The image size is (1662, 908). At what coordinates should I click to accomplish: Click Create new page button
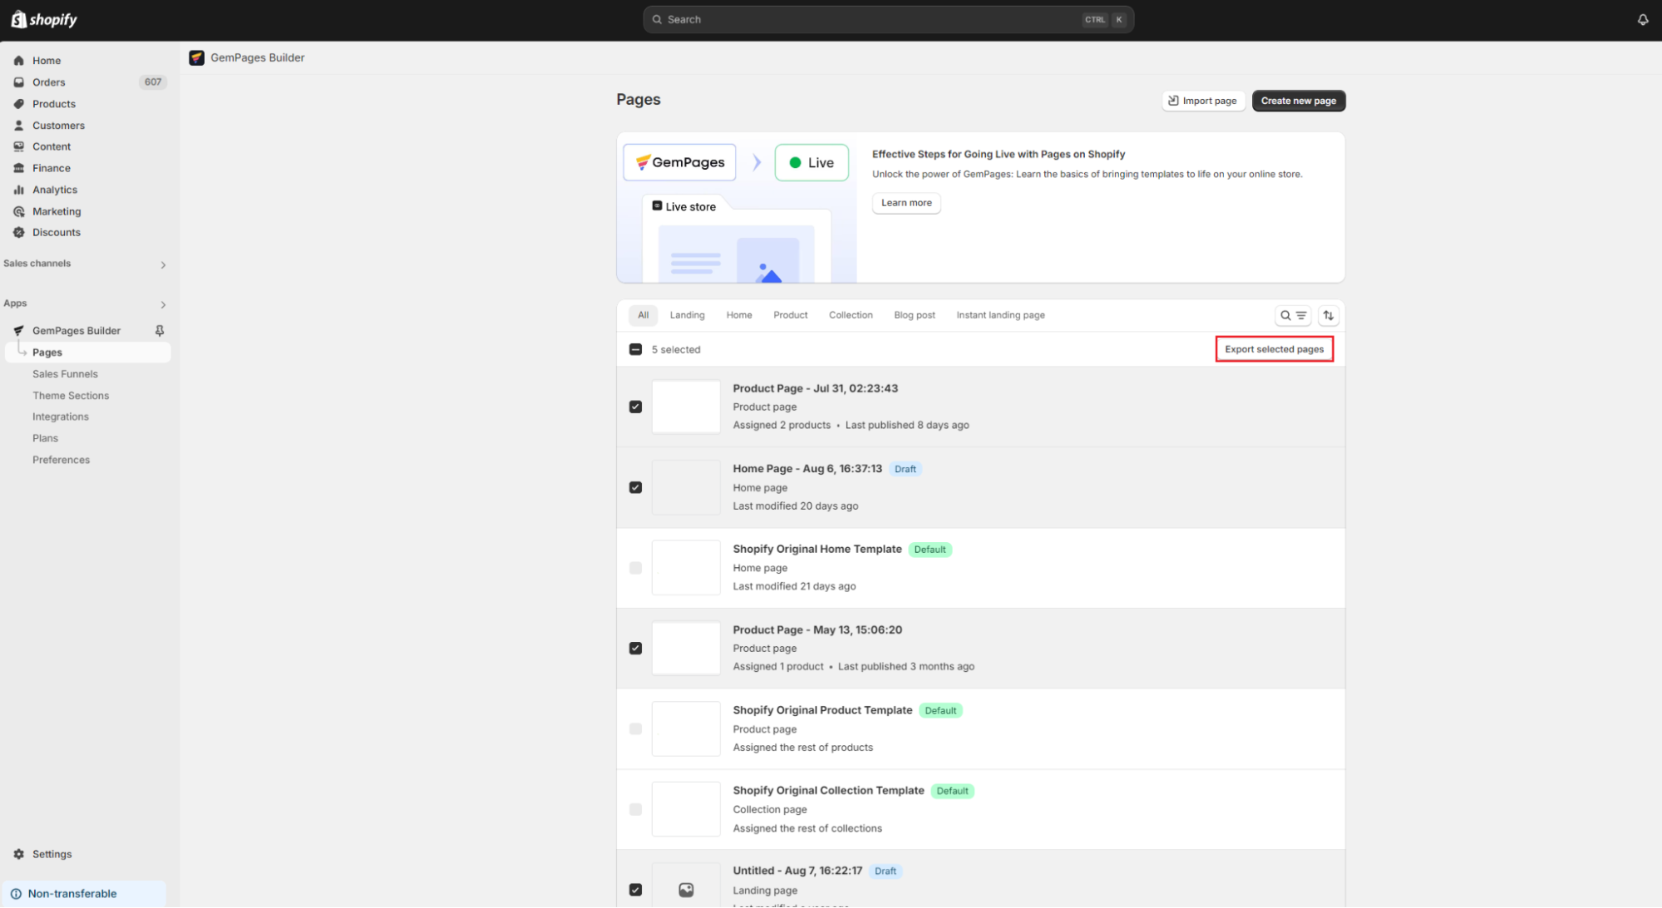click(x=1298, y=101)
